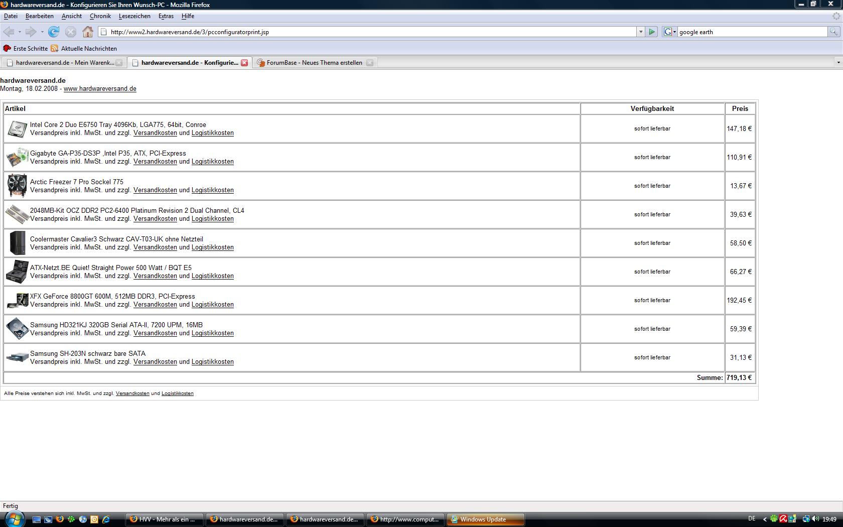Click the BE Quiet! power supply thumbnail

[17, 272]
